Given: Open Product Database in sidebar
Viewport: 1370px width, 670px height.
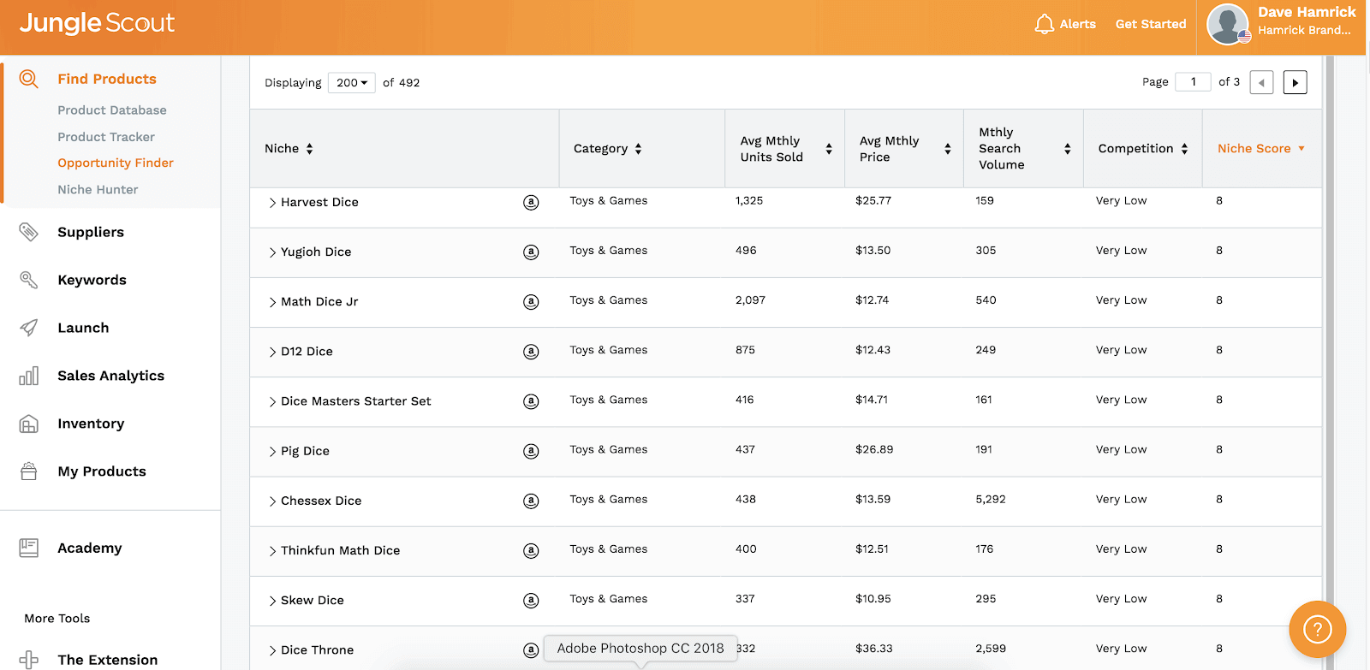Looking at the screenshot, I should (x=112, y=110).
